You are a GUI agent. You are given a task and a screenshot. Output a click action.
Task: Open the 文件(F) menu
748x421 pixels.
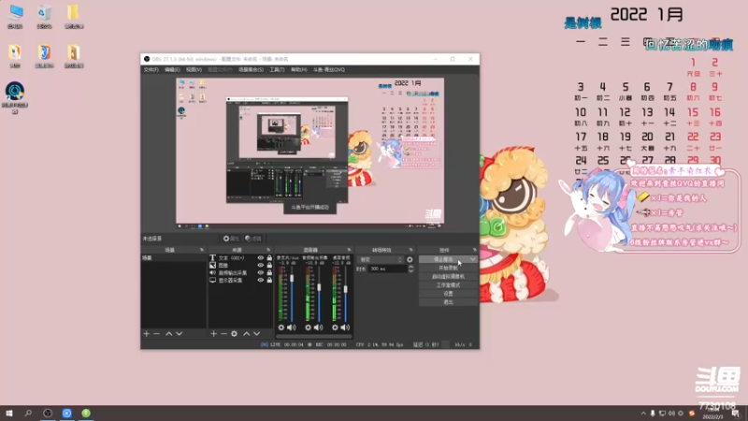pyautogui.click(x=151, y=69)
